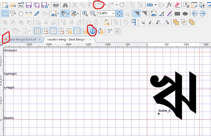Save the font with purple floppy icon
This screenshot has height=136, width=211.
pyautogui.click(x=29, y=5)
